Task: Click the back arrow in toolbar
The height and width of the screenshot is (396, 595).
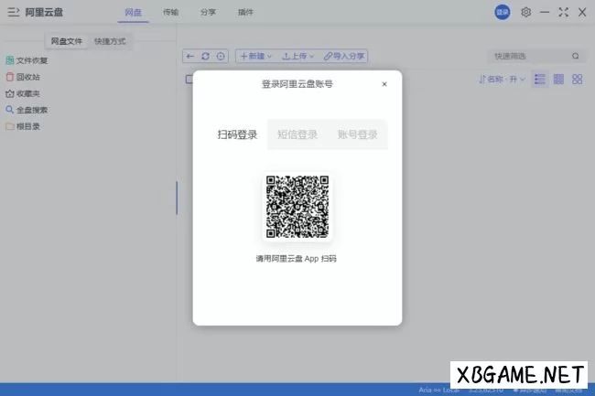Action: coord(190,57)
